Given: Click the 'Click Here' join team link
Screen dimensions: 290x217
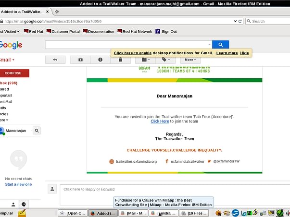Looking at the screenshot, I should pyautogui.click(x=160, y=121).
